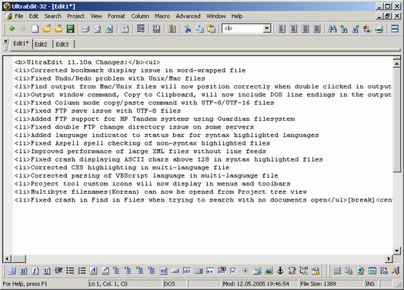Image resolution: width=404 pixels, height=290 pixels.
Task: Open the Edit menu
Action: [x=34, y=16]
